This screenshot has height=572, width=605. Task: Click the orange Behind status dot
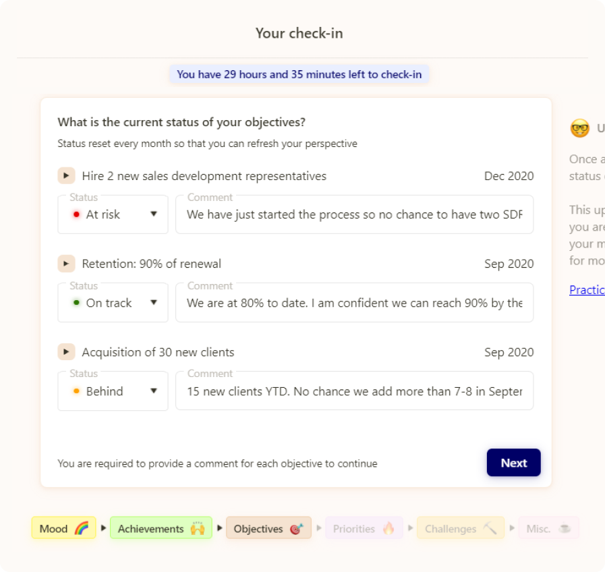[76, 391]
